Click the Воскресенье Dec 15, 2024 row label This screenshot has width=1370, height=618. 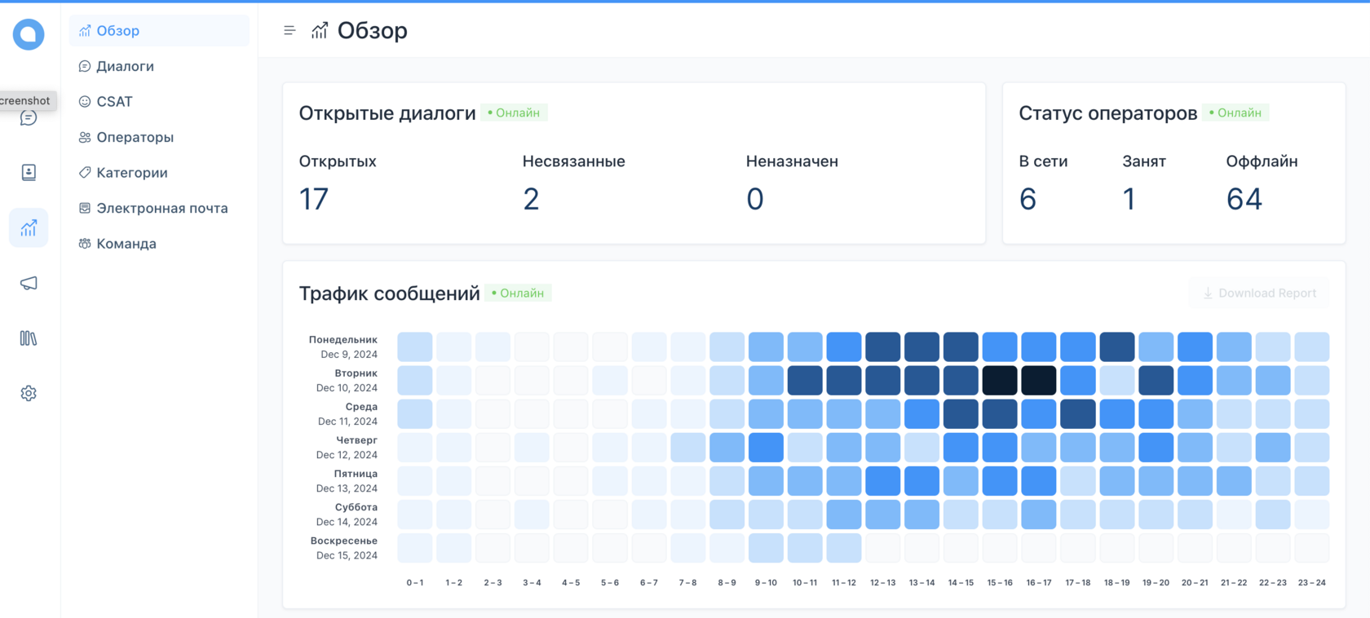(344, 548)
